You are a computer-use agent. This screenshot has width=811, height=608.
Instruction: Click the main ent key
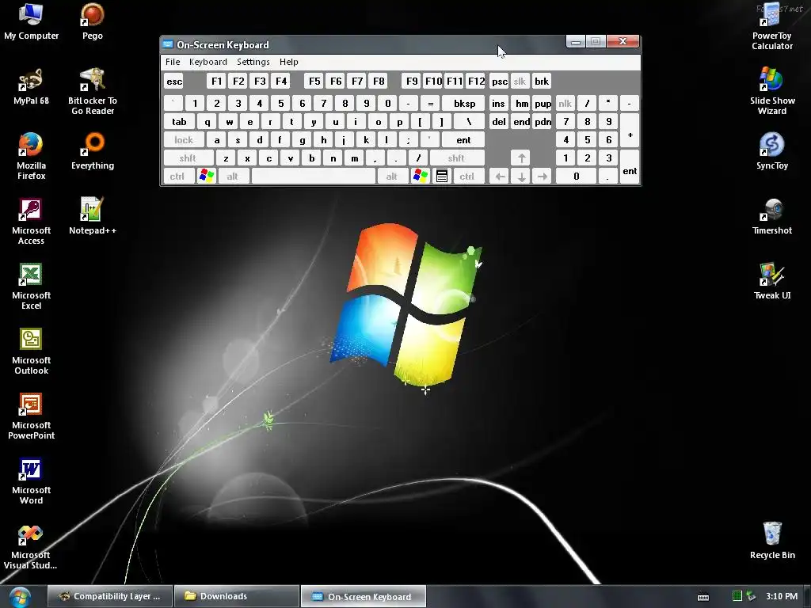coord(463,139)
